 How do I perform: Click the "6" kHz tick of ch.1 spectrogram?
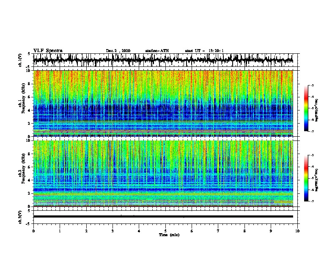pos(30,97)
